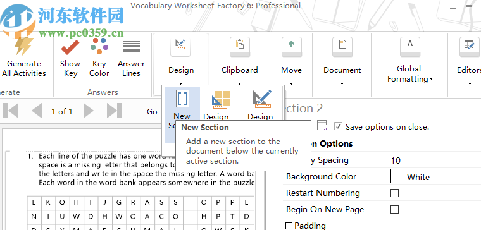Click the Clipboard ribbon group icon

point(240,46)
